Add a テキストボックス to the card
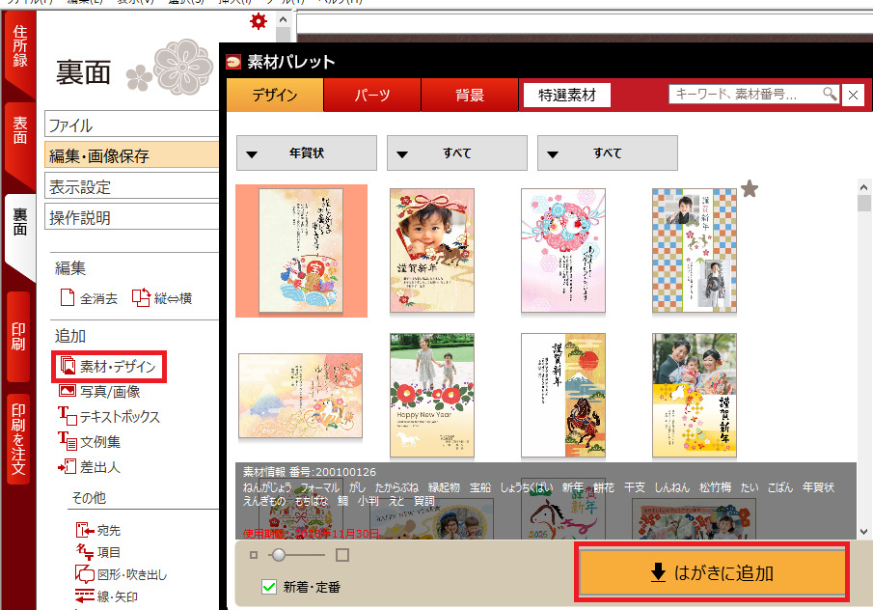873x610 pixels. pos(110,417)
